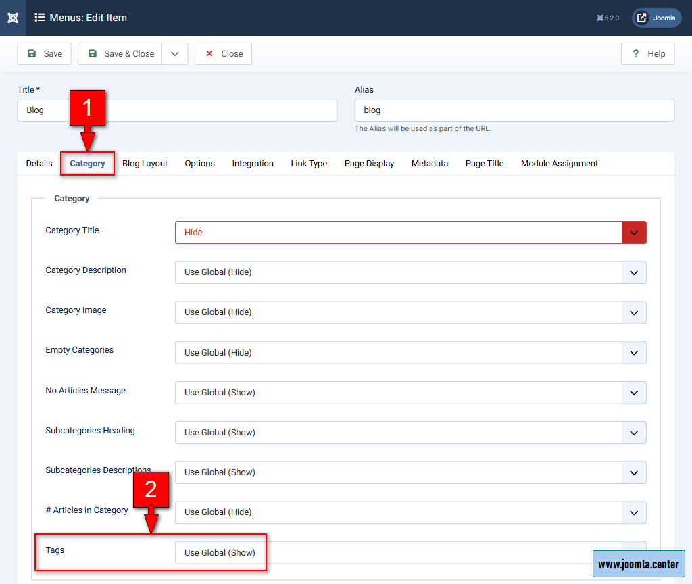692x584 pixels.
Task: Click the Joomla version 5.2.0 indicator
Action: pyautogui.click(x=608, y=18)
